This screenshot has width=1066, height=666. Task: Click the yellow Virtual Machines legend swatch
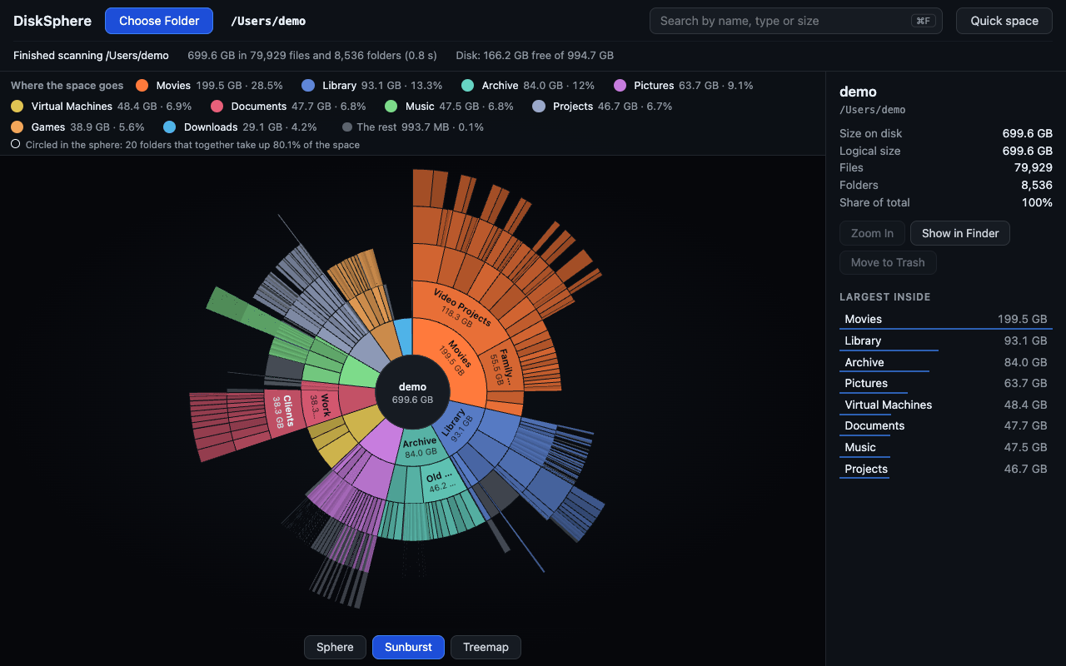pyautogui.click(x=17, y=106)
